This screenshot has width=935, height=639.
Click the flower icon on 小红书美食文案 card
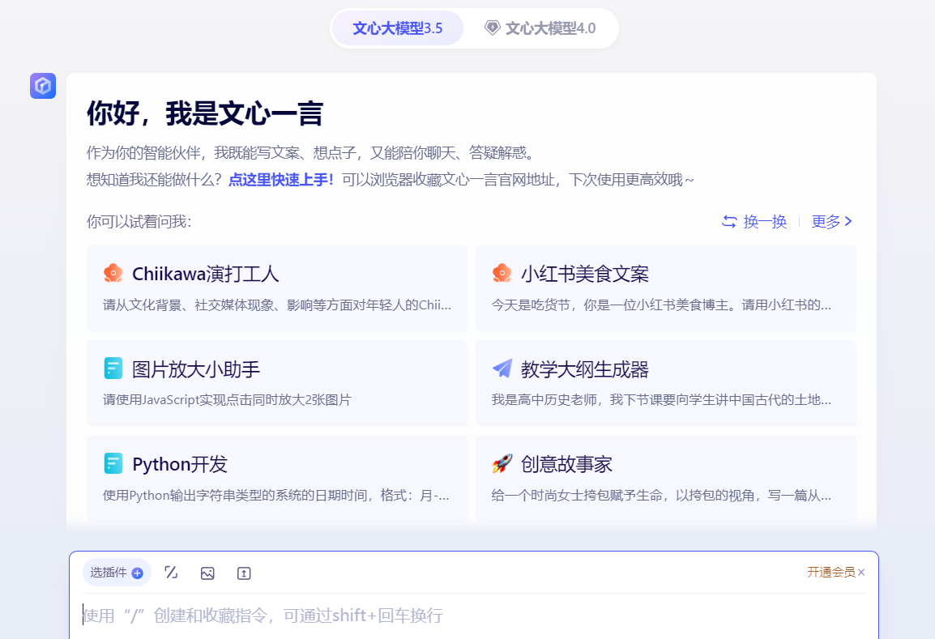coord(502,274)
